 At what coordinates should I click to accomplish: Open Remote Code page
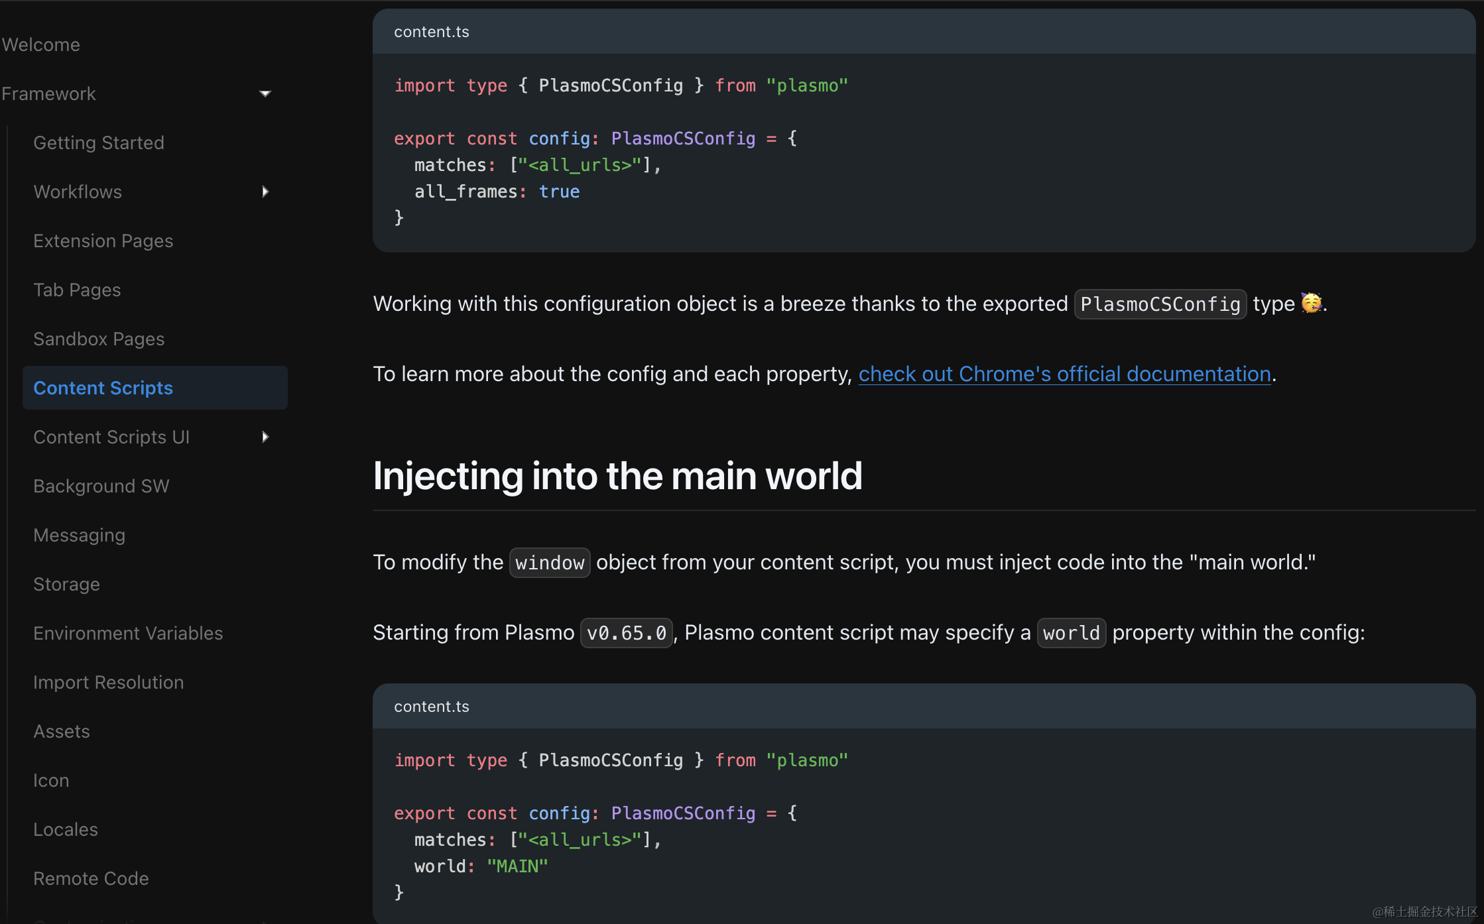91,879
